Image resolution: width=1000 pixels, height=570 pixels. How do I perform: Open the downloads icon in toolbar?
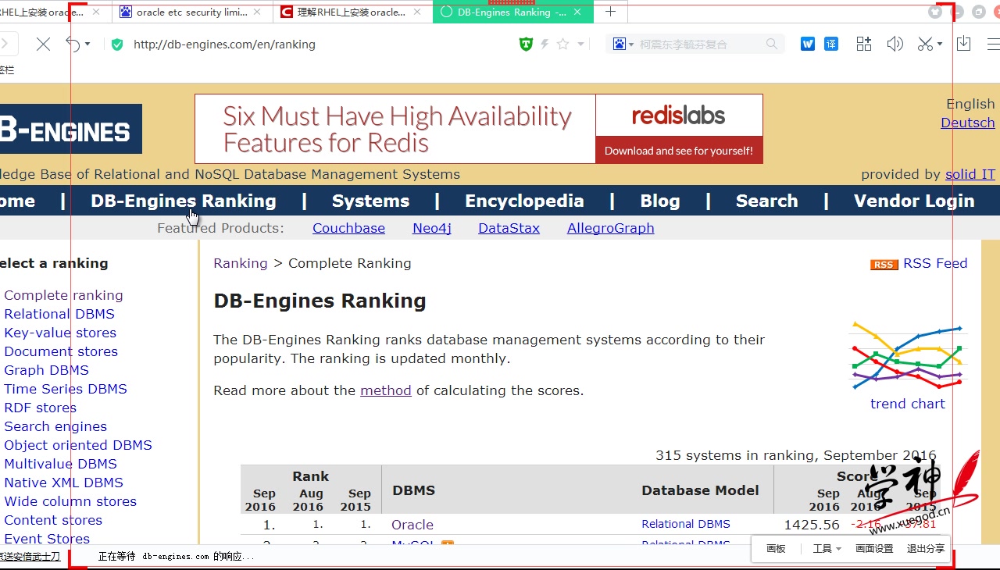963,44
